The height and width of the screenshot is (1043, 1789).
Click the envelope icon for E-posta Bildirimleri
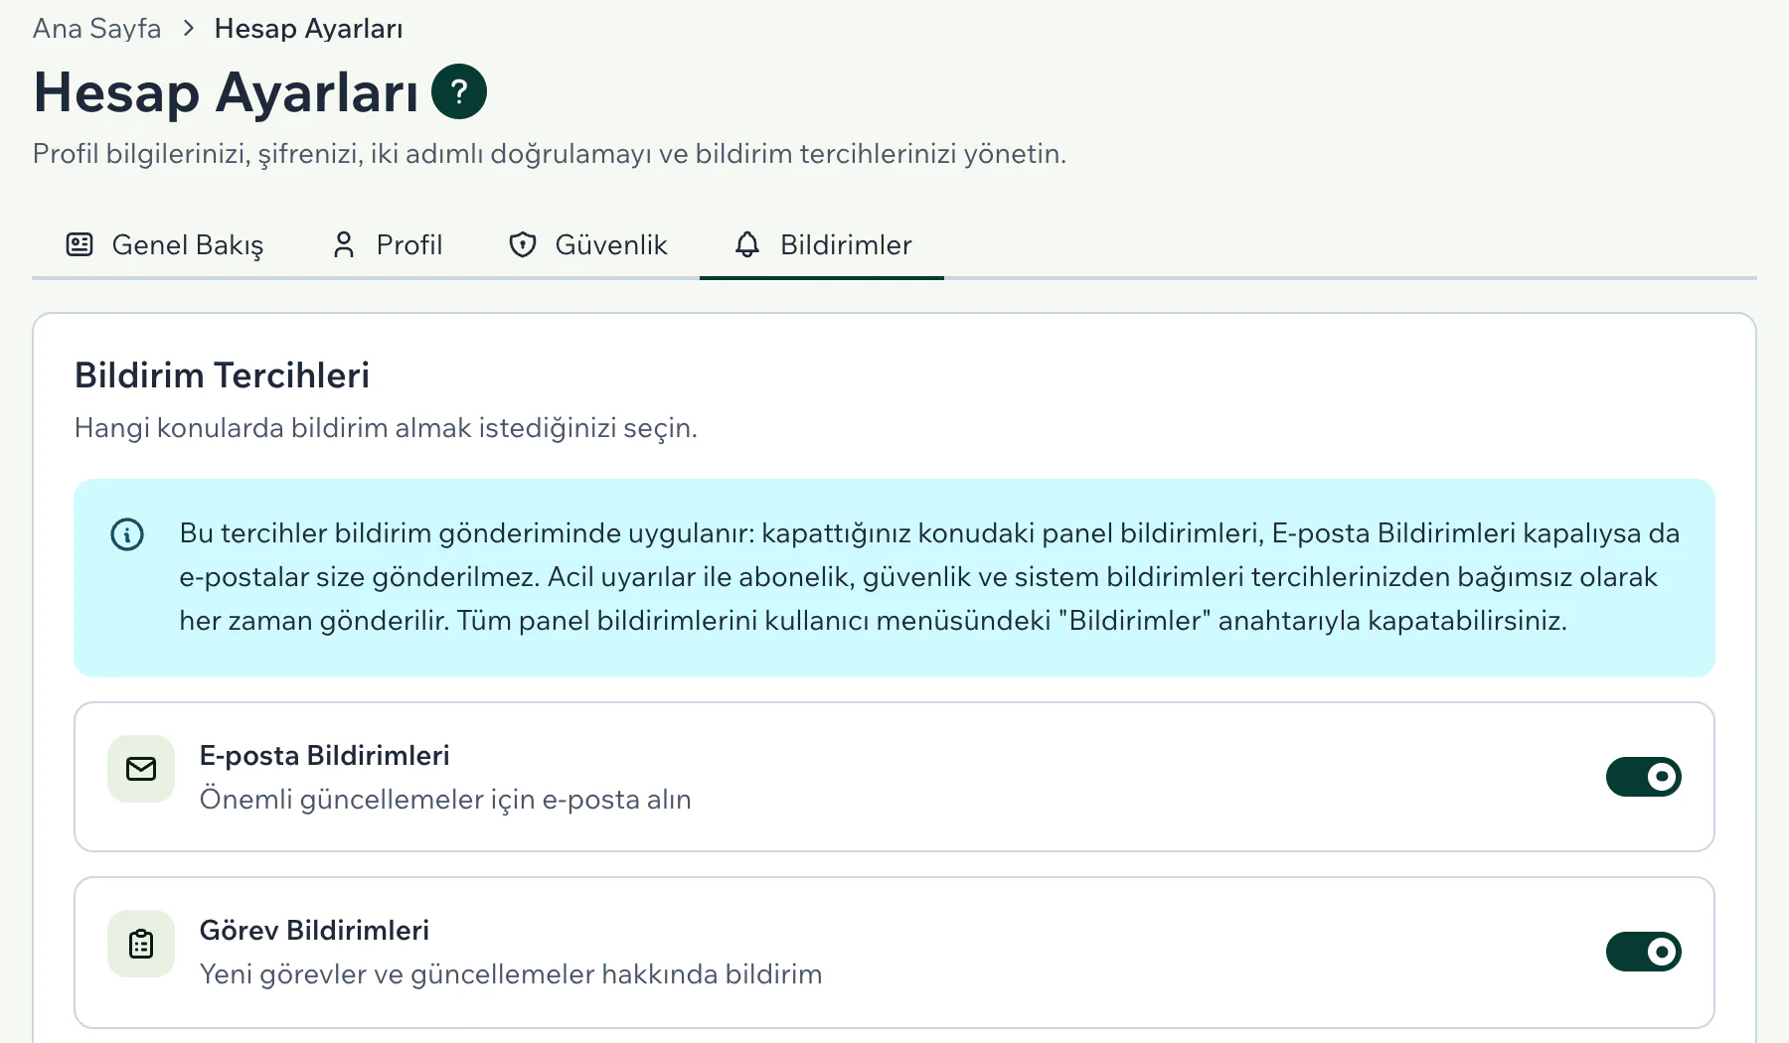point(141,769)
